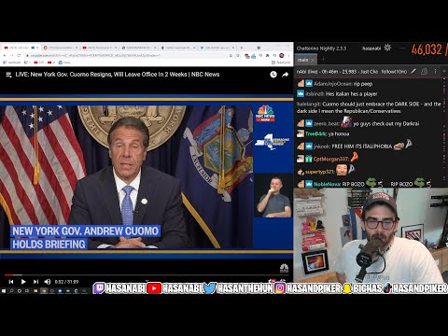Image resolution: width=448 pixels, height=336 pixels.
Task: Click the pencil edit icon in chat header
Action: (x=413, y=71)
